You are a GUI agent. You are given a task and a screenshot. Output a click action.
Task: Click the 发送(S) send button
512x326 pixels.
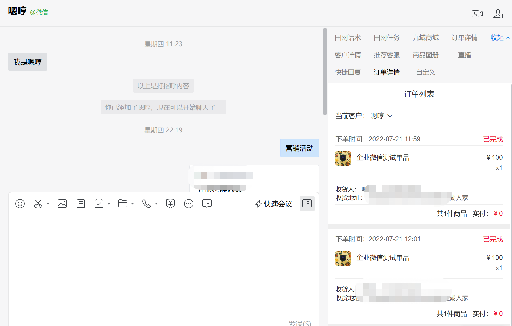click(300, 323)
